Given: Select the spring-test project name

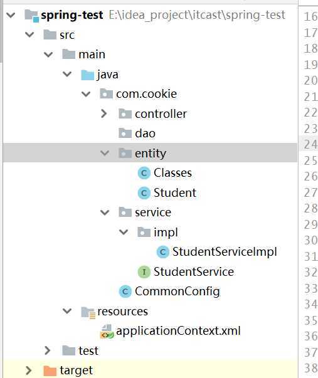Looking at the screenshot, I should [x=72, y=16].
